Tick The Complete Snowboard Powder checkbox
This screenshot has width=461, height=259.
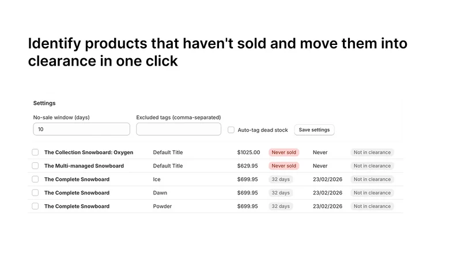(x=35, y=206)
